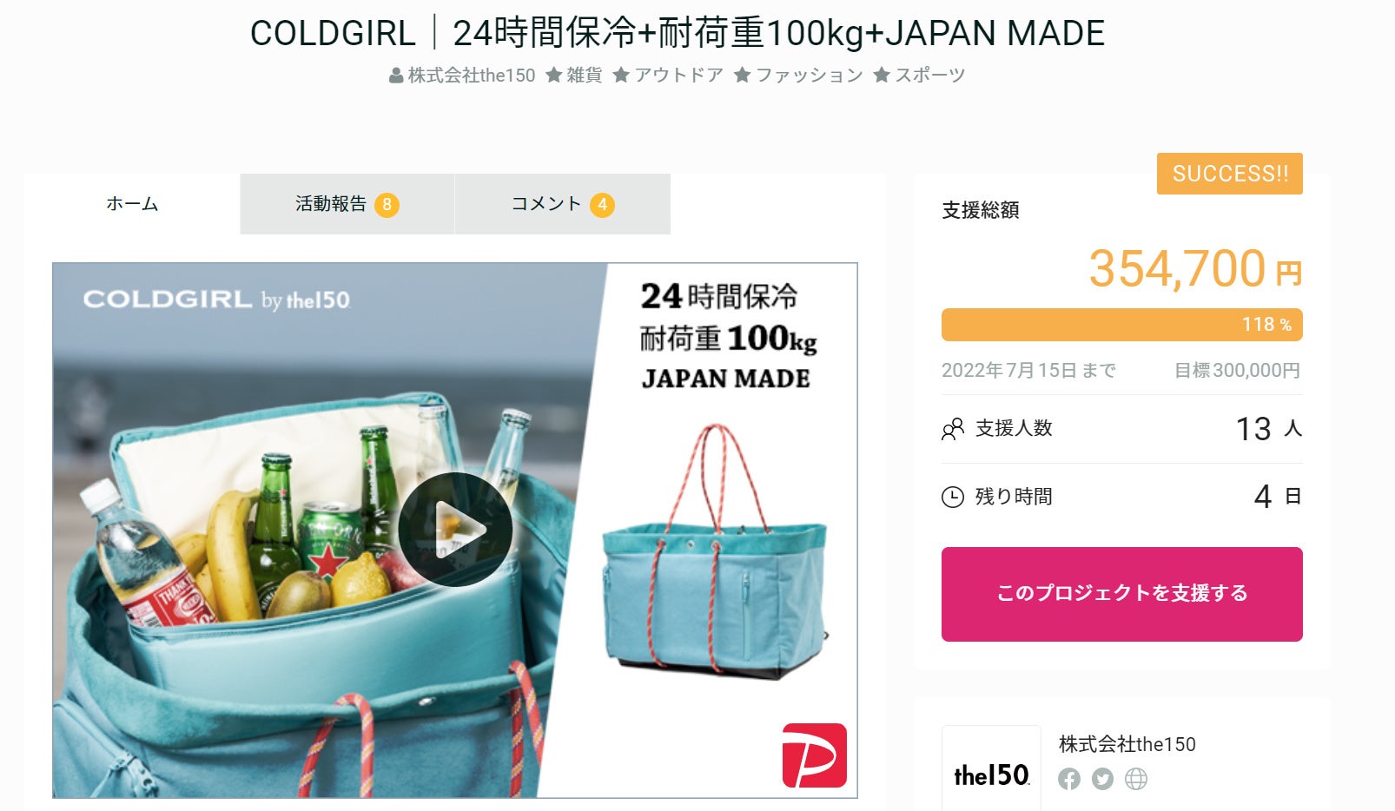Play the COLDGIRL product video

coord(455,530)
